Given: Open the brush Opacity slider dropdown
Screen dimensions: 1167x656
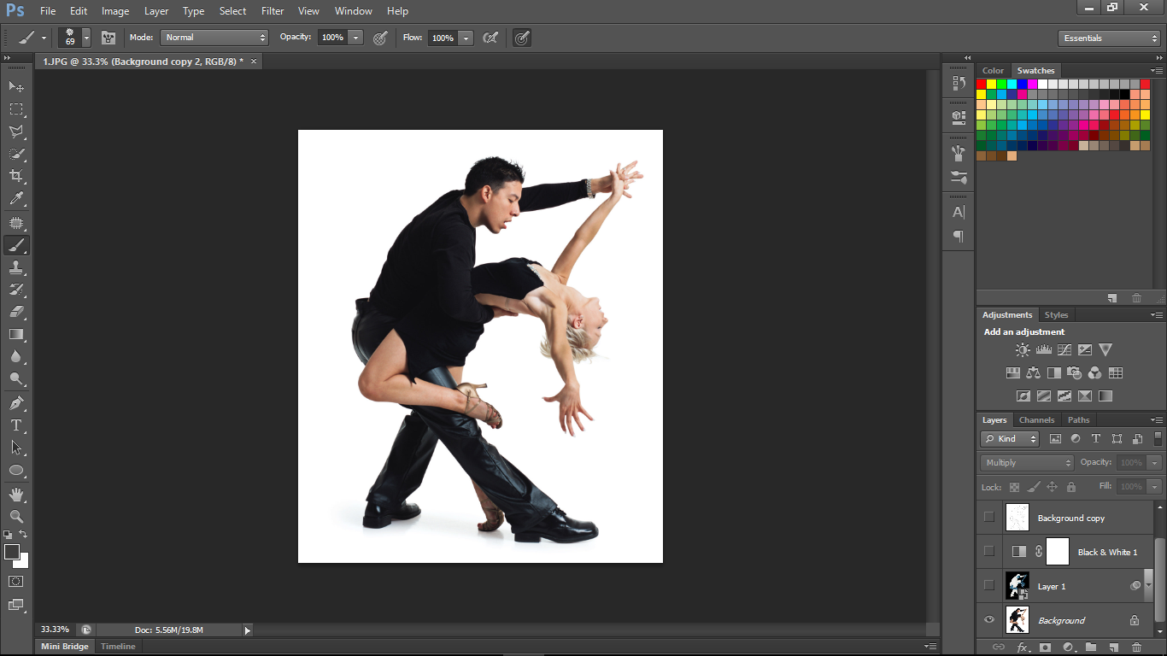Looking at the screenshot, I should pos(356,38).
